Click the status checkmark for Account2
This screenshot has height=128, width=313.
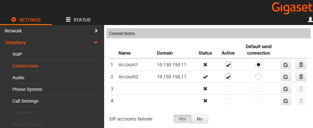[205, 77]
